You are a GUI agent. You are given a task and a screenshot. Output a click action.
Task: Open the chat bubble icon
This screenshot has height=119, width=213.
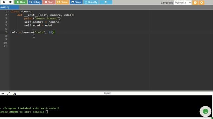(205, 111)
